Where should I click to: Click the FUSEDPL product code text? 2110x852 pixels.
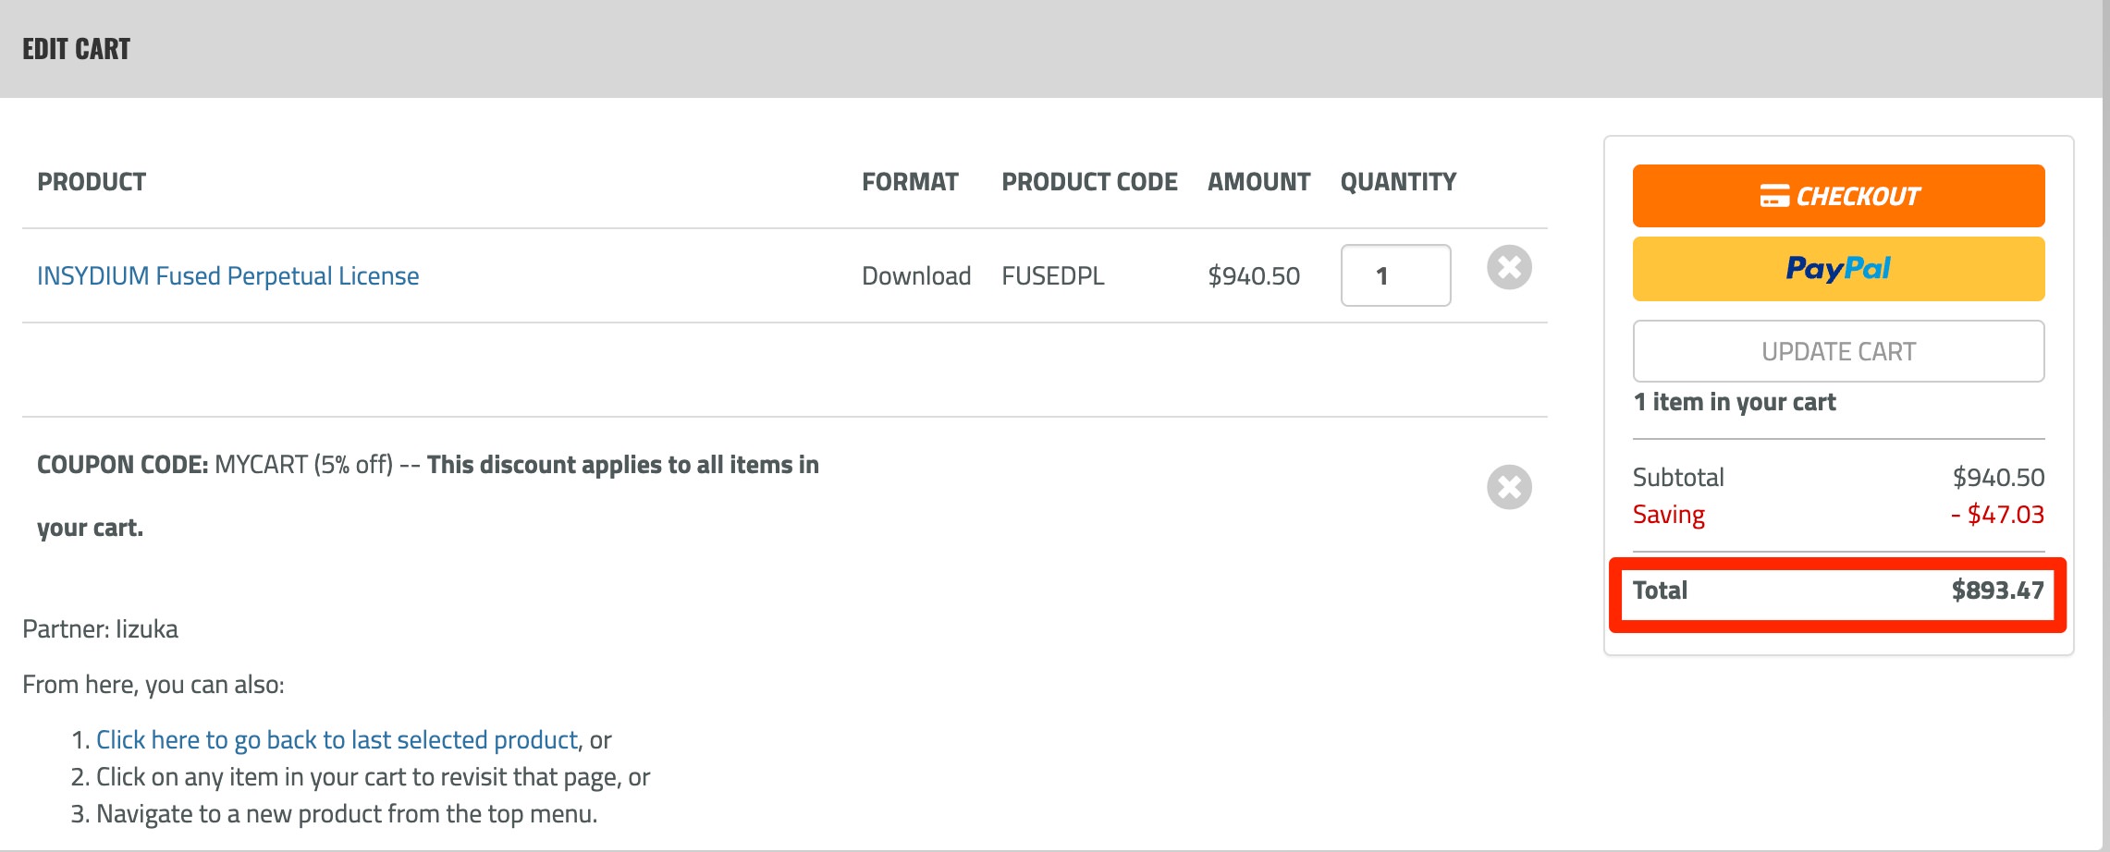coord(1053,276)
